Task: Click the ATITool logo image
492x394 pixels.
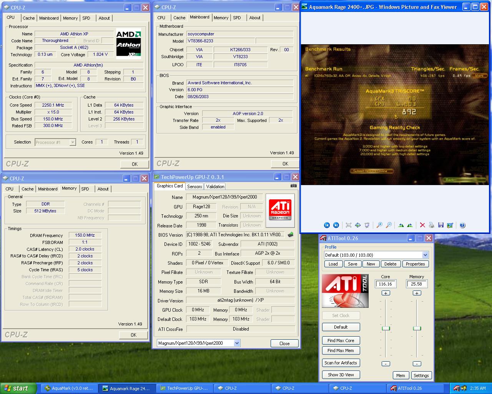Action: [345, 291]
